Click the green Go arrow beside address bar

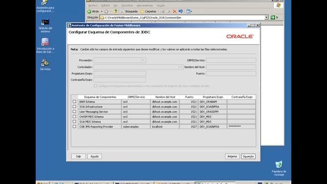click(273, 17)
